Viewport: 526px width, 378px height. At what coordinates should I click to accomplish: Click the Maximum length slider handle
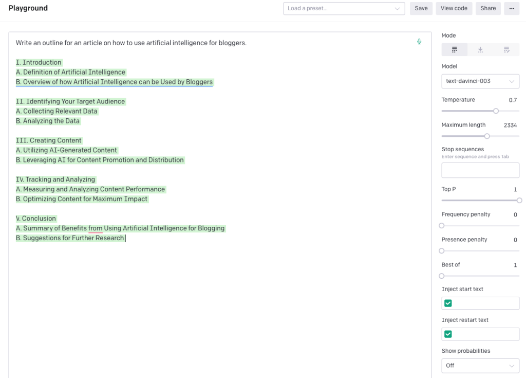point(487,136)
